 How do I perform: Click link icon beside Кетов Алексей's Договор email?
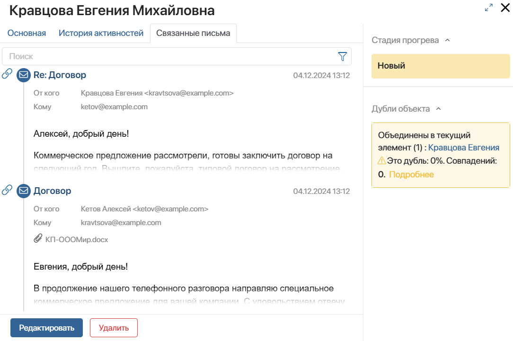[7, 190]
